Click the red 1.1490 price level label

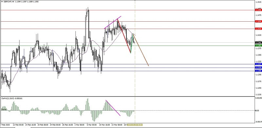pyautogui.click(x=258, y=10)
